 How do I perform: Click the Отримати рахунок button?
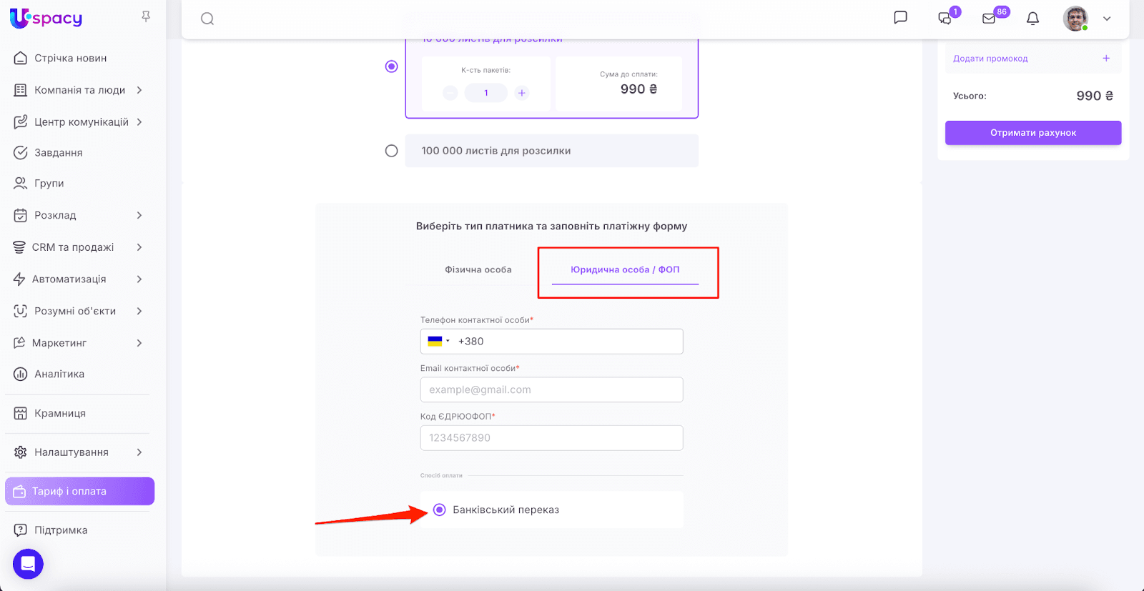[x=1032, y=133]
